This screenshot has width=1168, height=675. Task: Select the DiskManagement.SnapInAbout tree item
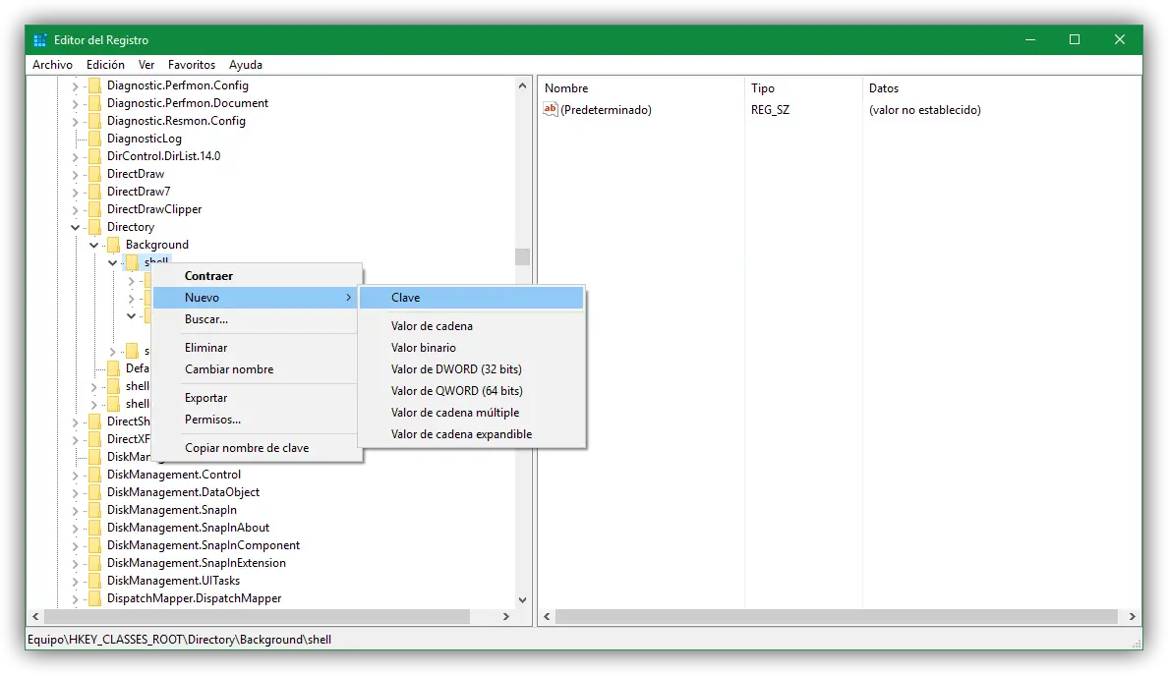point(188,528)
